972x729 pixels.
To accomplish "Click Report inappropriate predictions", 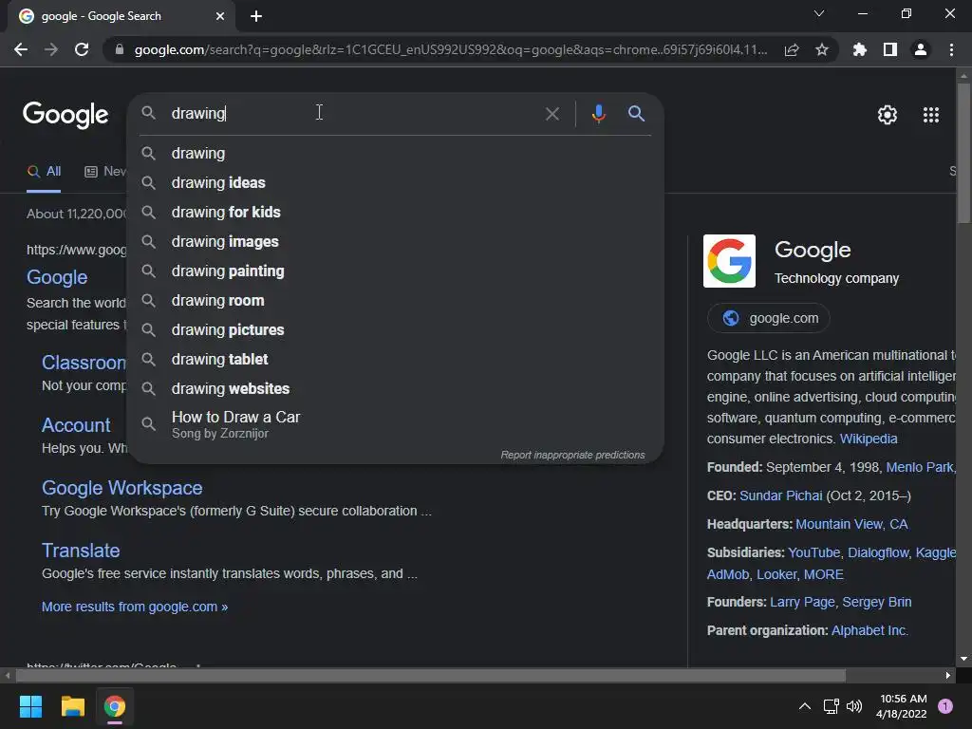I will point(572,455).
